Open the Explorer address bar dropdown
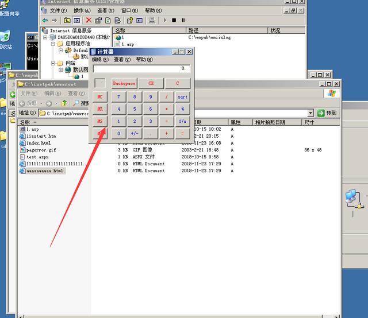Image resolution: width=368 pixels, height=318 pixels. (310, 113)
